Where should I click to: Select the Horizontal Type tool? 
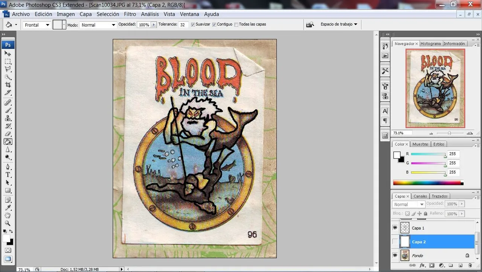(x=8, y=175)
